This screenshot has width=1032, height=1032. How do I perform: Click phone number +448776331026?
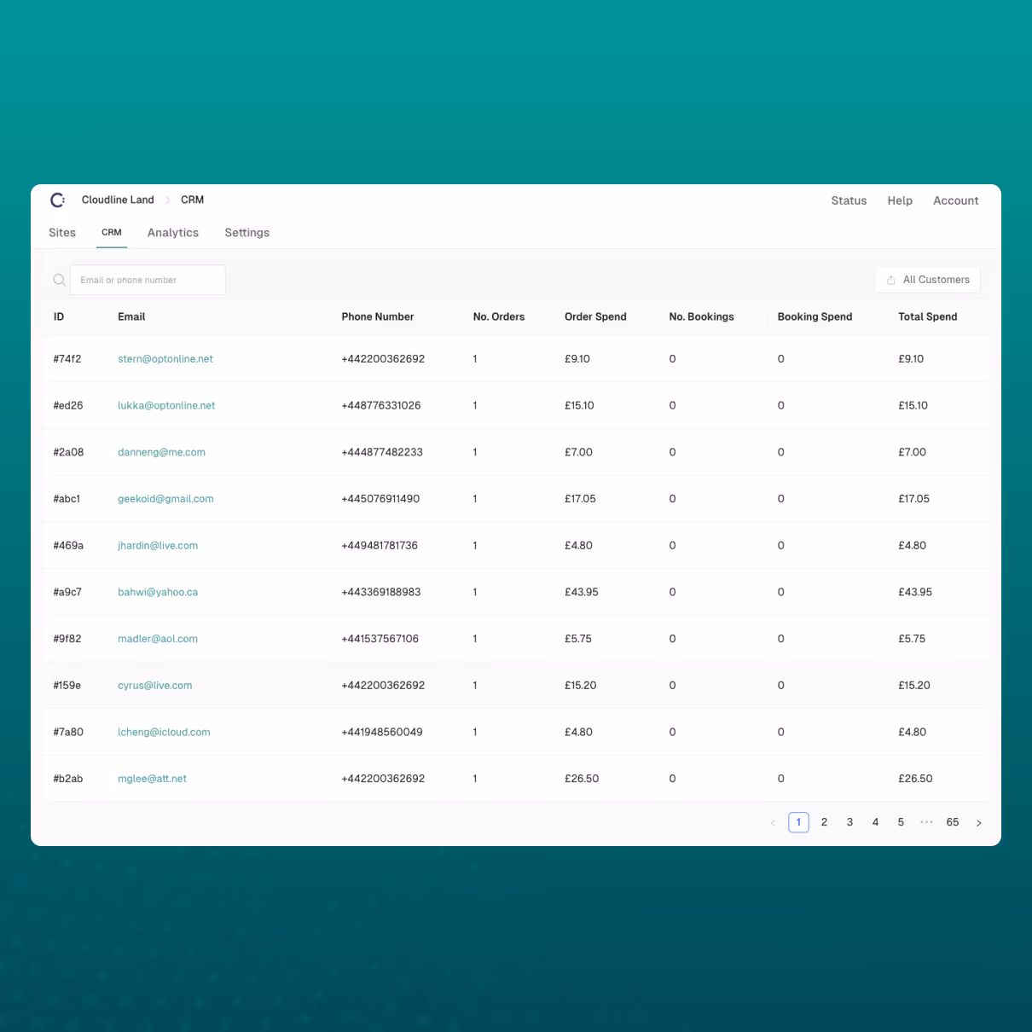381,406
